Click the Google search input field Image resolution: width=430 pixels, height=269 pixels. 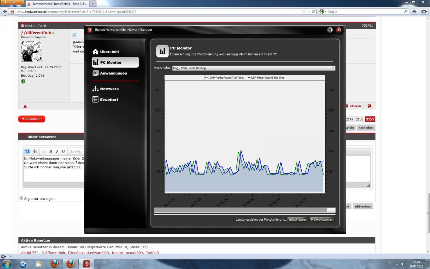point(365,12)
